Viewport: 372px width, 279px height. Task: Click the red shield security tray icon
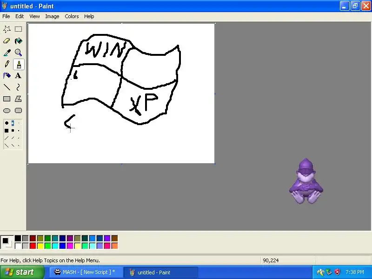tap(337, 272)
